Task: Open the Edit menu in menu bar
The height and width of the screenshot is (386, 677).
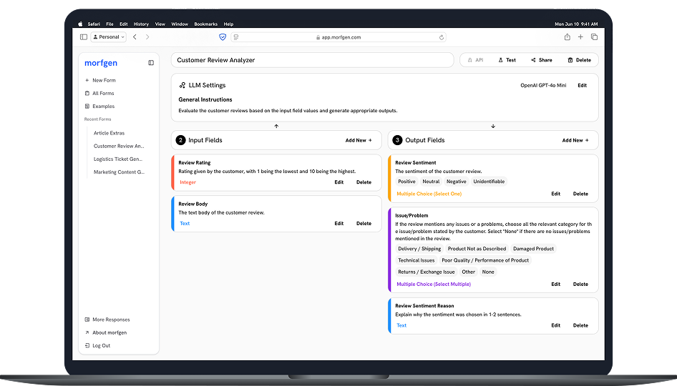Action: [x=124, y=24]
